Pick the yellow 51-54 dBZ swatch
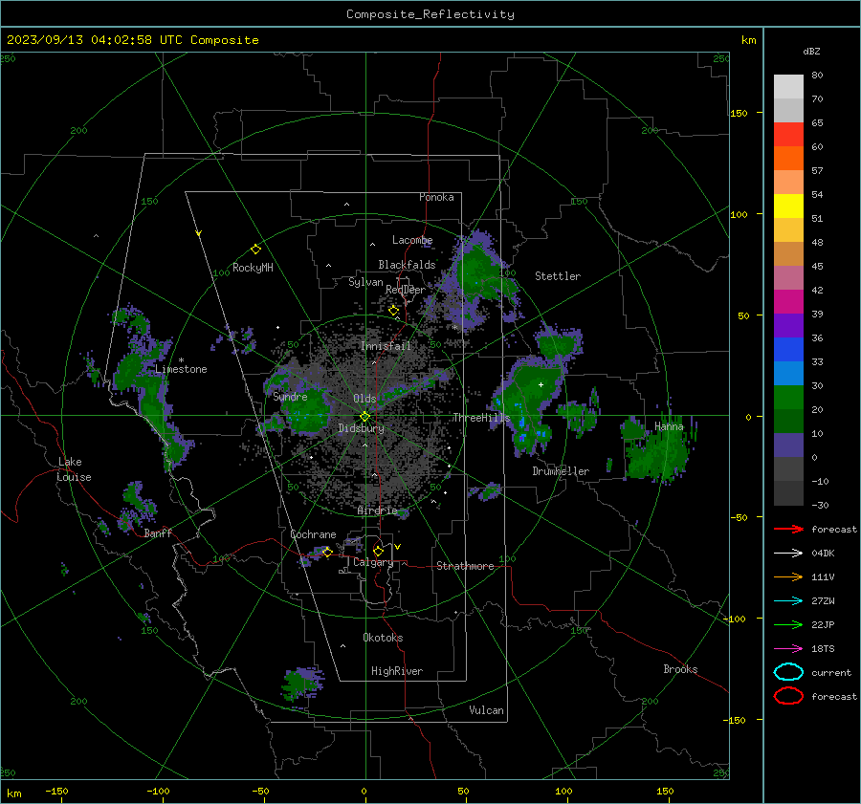 788,206
